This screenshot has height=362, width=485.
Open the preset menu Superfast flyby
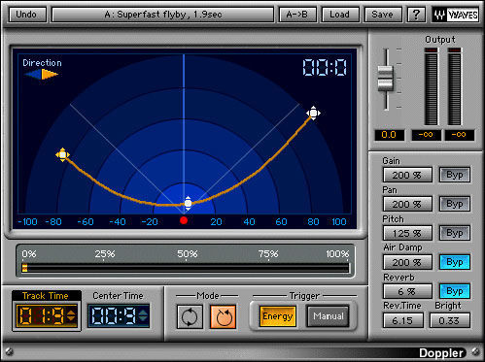[x=163, y=15]
